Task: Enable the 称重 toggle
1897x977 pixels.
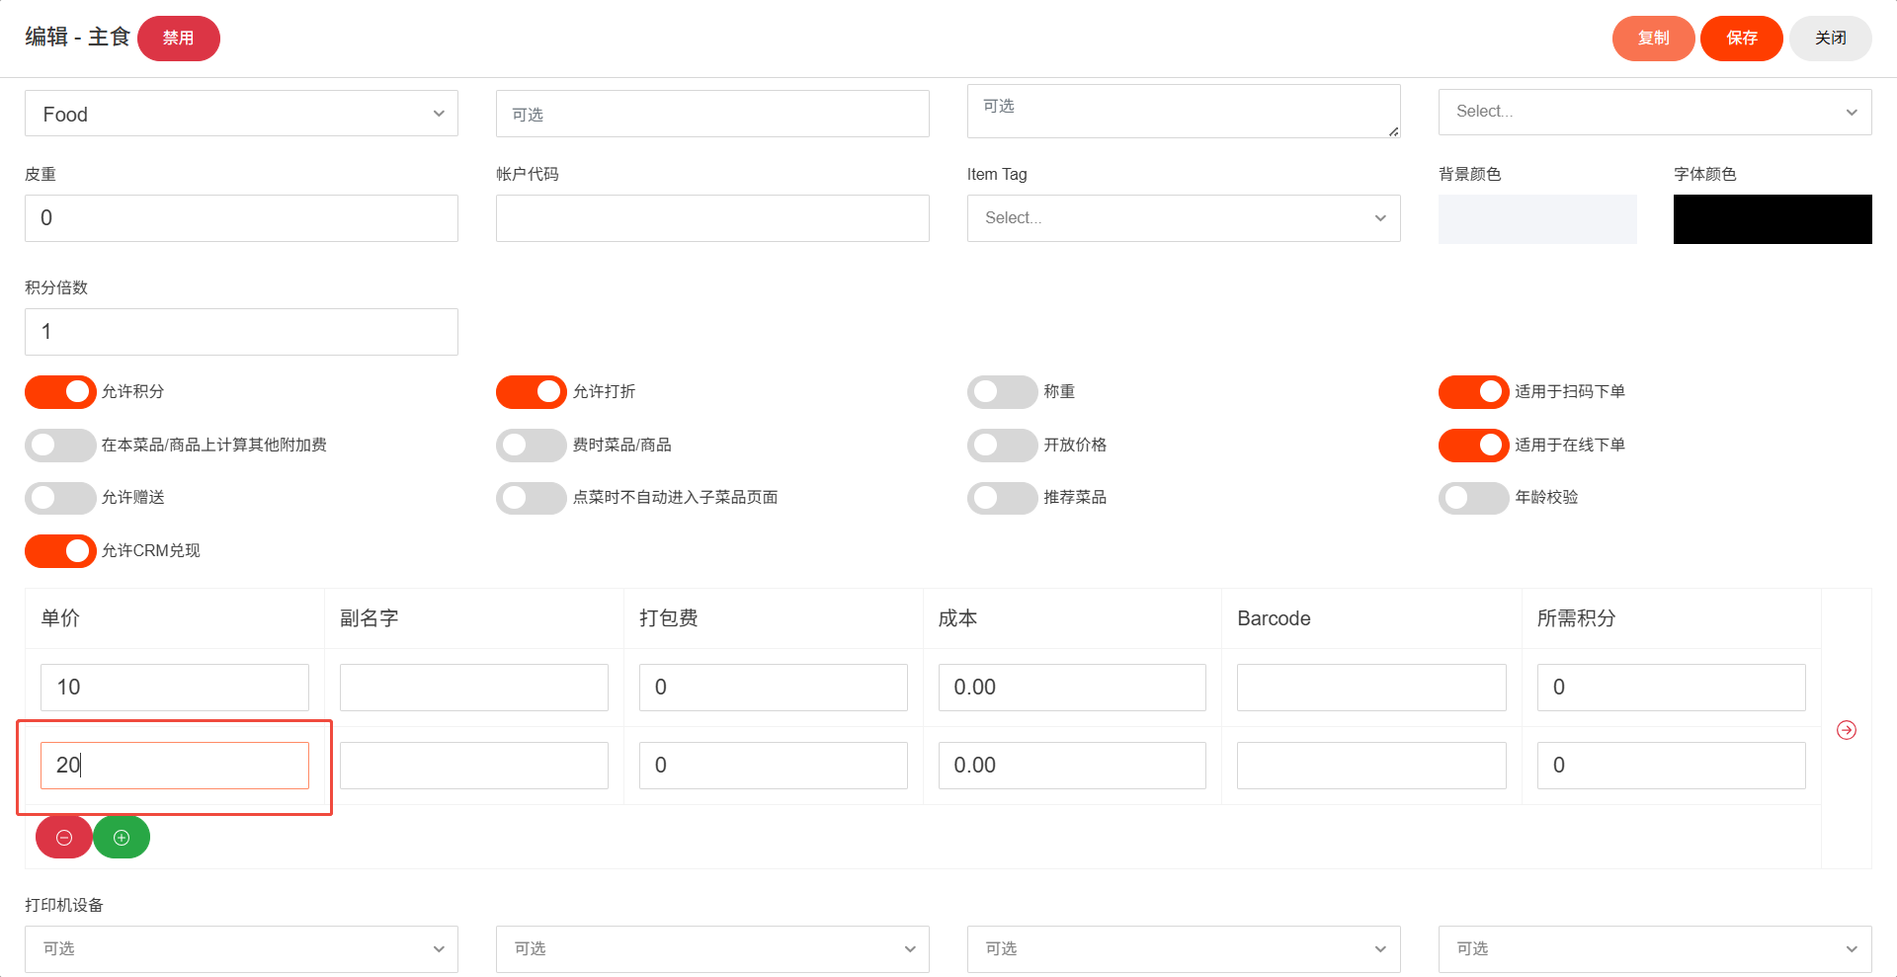Action: coord(1002,392)
